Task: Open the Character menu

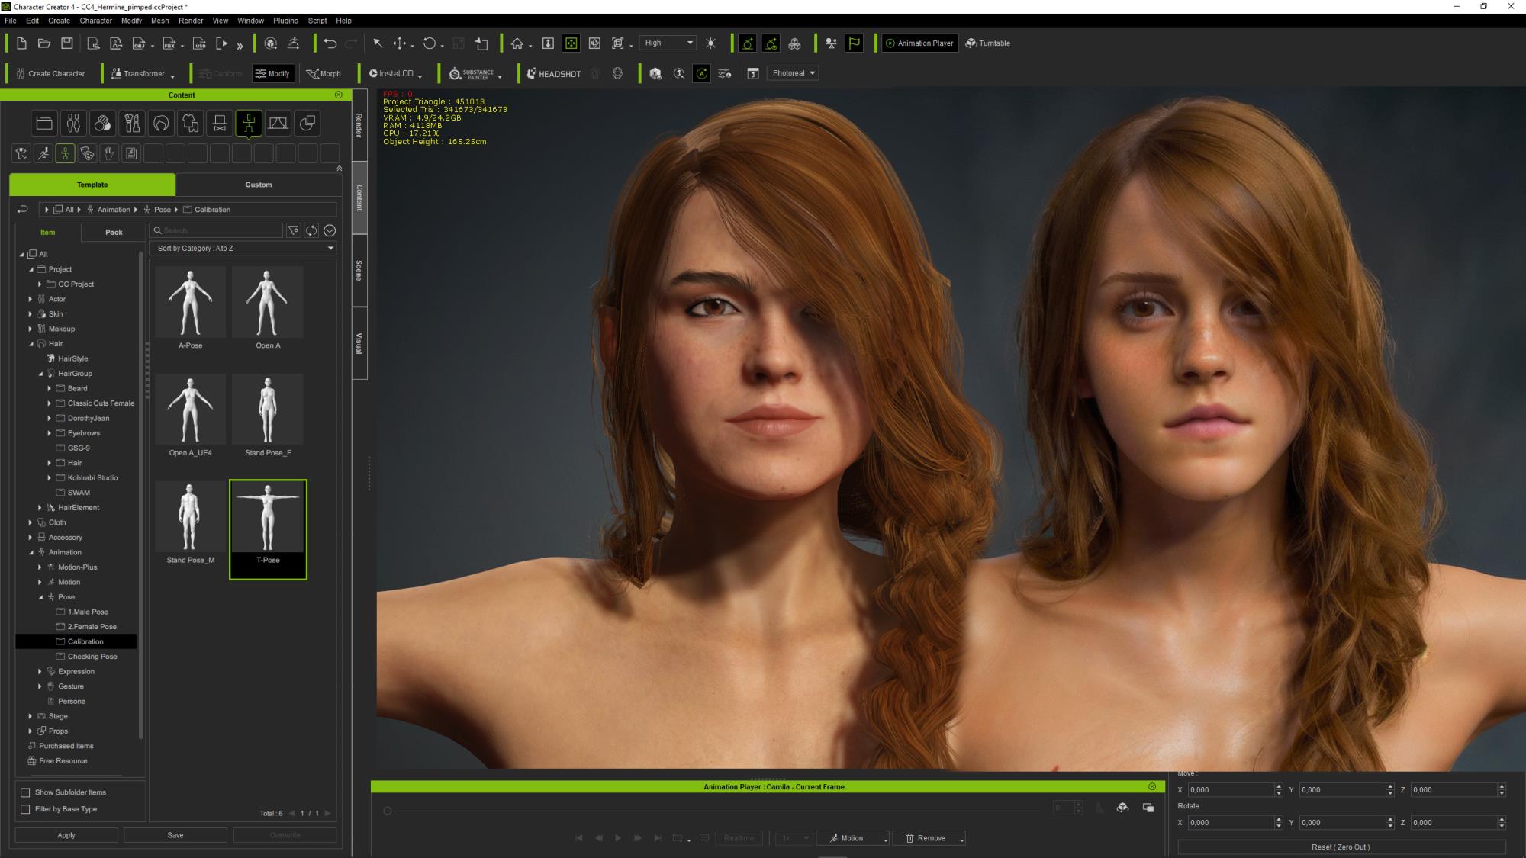Action: coord(95,21)
